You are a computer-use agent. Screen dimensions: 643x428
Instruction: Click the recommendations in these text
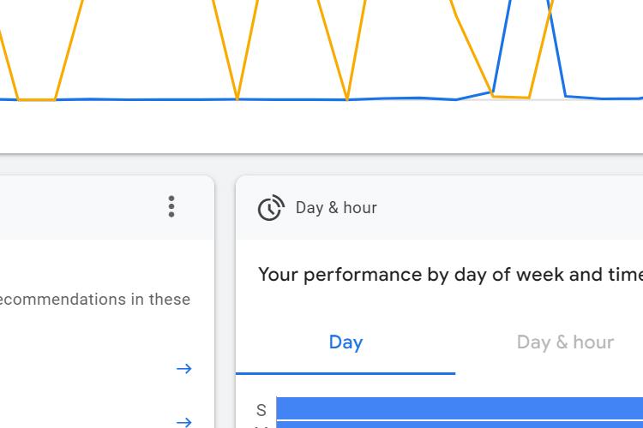click(94, 300)
